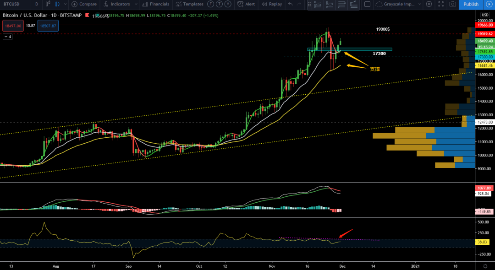Viewport: 495px width, 270px height.
Task: Open chart settings gear
Action: 429,4
